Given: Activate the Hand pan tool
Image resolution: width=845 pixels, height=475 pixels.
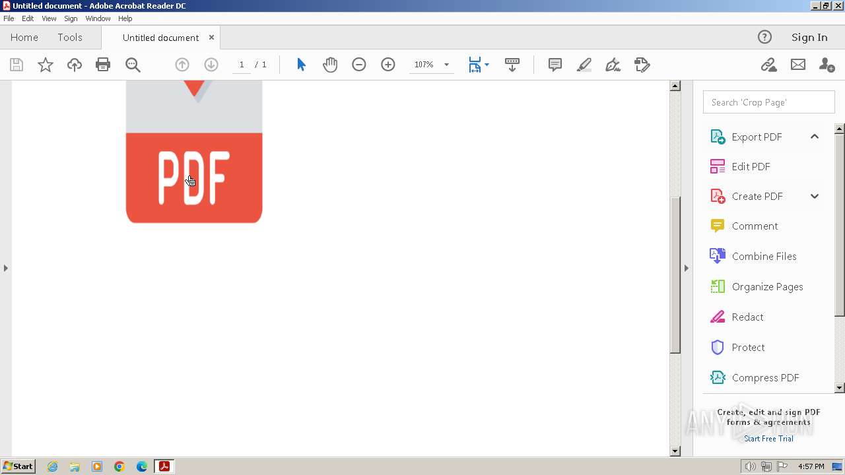Looking at the screenshot, I should pos(330,65).
